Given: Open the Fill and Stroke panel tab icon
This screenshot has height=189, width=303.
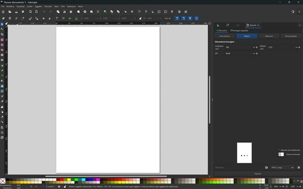Looking at the screenshot, I should [x=228, y=25].
